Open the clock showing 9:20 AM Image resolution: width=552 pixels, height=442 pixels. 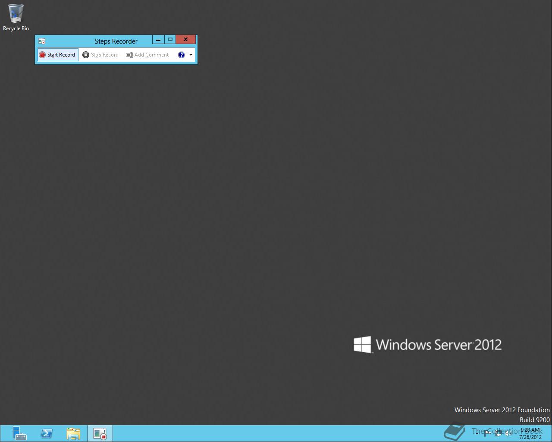(x=530, y=433)
